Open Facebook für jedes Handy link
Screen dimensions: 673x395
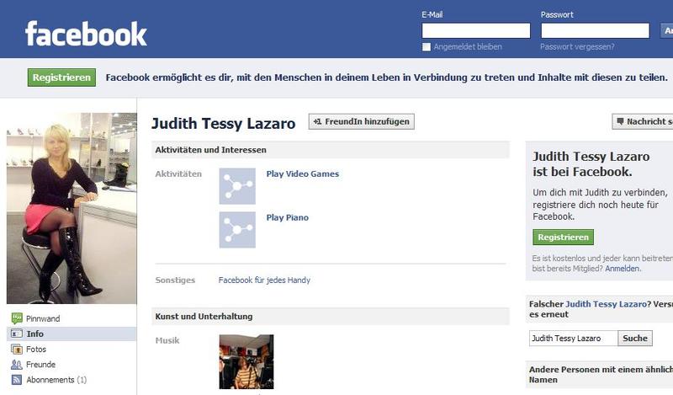click(264, 280)
